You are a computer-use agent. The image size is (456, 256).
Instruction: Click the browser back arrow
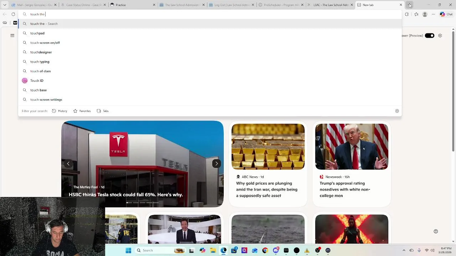point(5,14)
